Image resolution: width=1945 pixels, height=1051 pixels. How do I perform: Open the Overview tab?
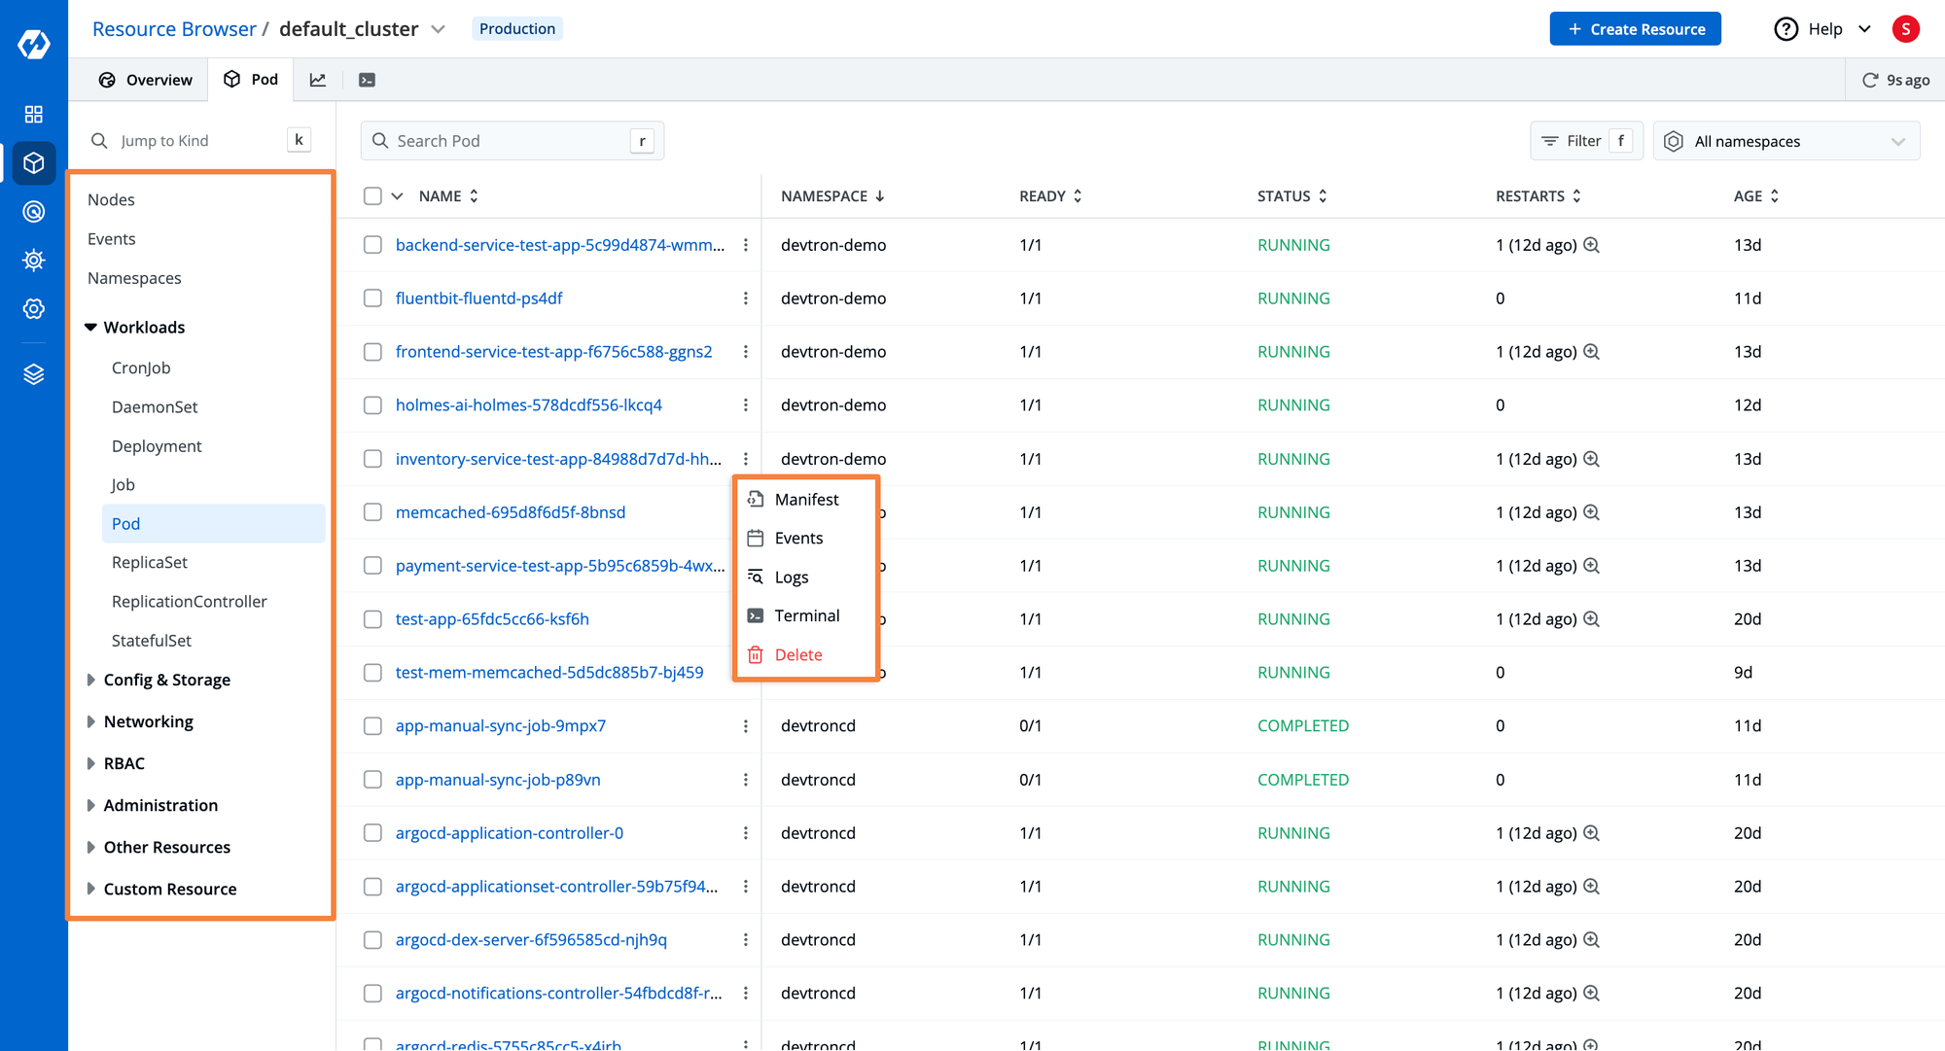pos(144,79)
